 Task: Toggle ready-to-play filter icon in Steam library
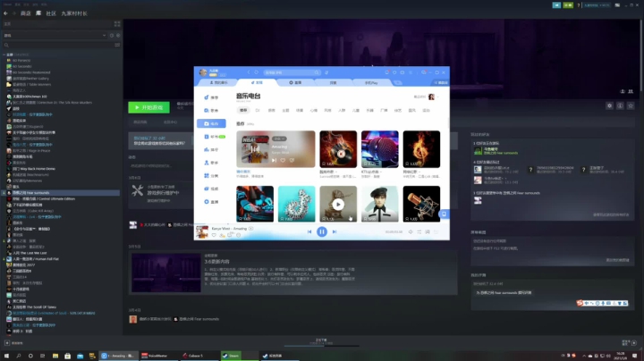pos(118,35)
